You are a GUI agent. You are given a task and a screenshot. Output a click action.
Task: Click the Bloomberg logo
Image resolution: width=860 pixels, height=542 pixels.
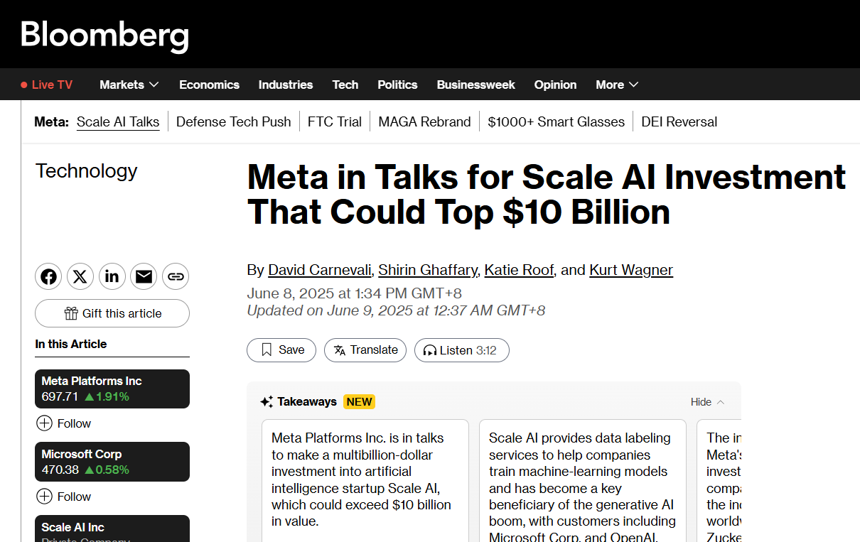pos(104,36)
